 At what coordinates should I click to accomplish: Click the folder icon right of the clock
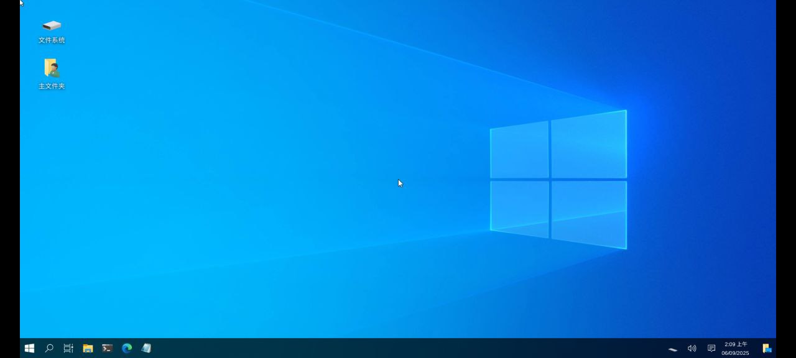767,348
